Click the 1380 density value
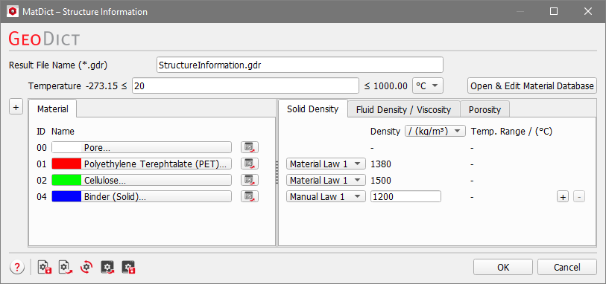The width and height of the screenshot is (606, 284). 381,164
